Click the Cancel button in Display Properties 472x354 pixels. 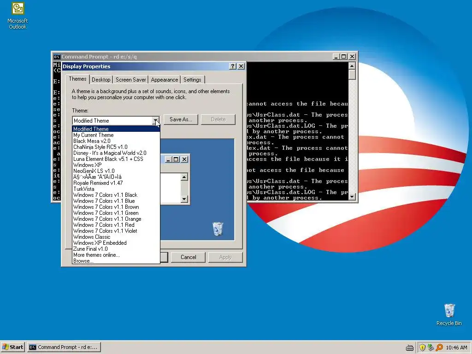[x=188, y=257]
